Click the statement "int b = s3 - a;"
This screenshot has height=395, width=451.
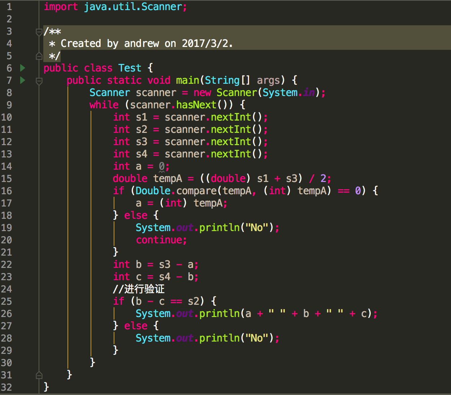156,264
